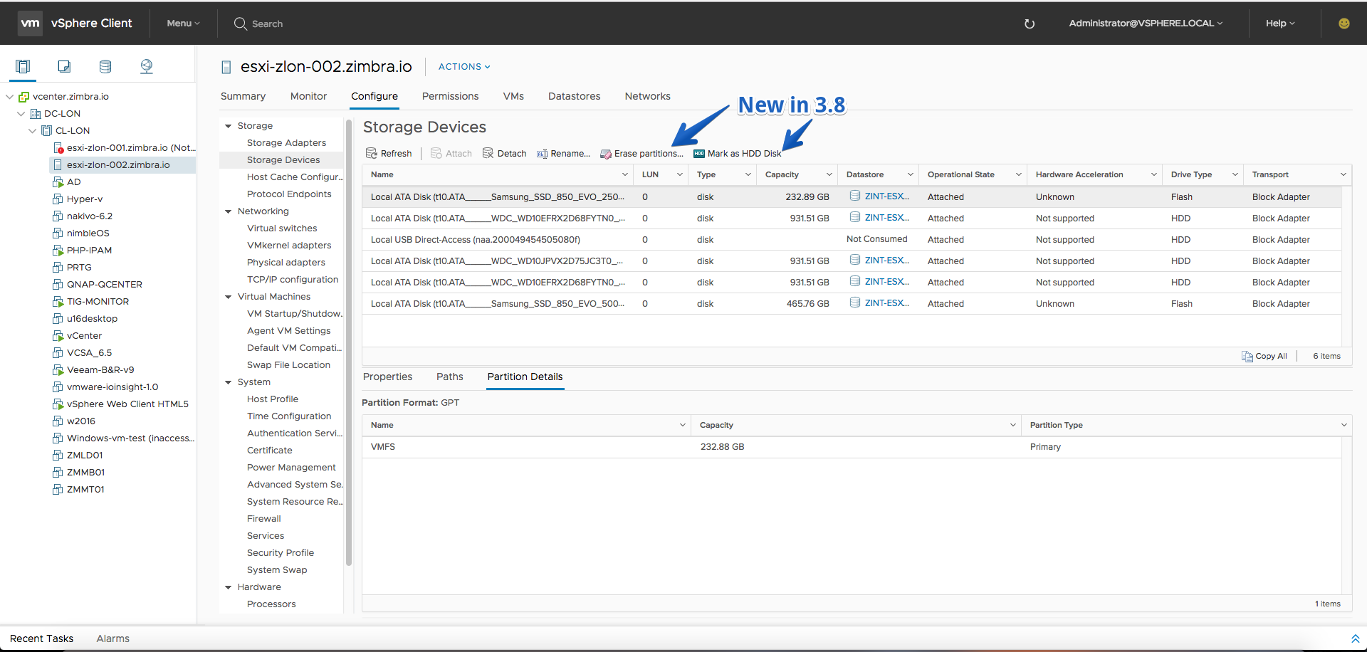
Task: Open the Menu dropdown in header
Action: [x=183, y=23]
